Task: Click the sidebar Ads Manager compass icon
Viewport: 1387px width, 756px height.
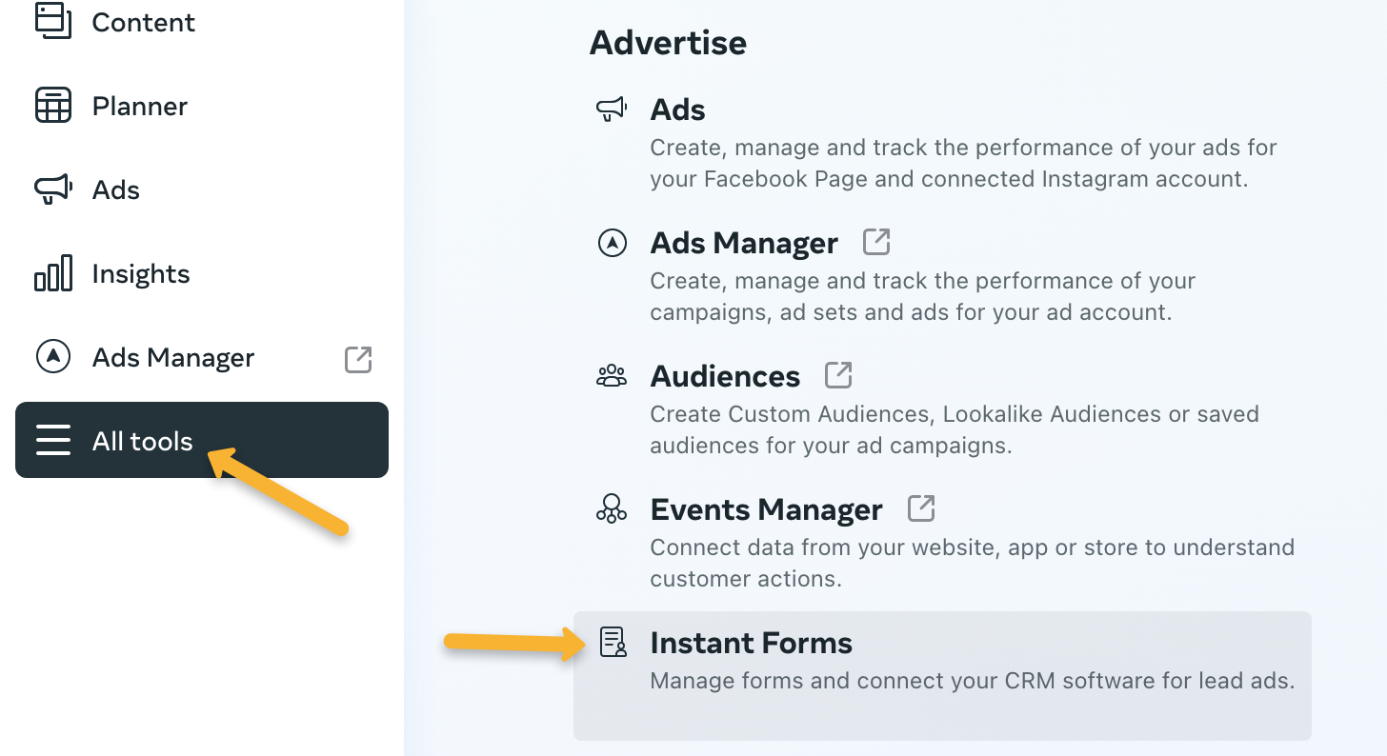Action: [53, 357]
